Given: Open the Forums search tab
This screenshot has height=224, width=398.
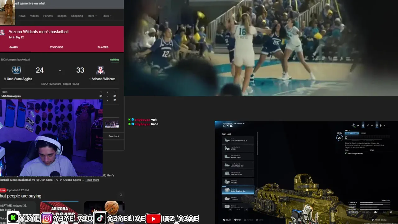Looking at the screenshot, I should coord(48,16).
